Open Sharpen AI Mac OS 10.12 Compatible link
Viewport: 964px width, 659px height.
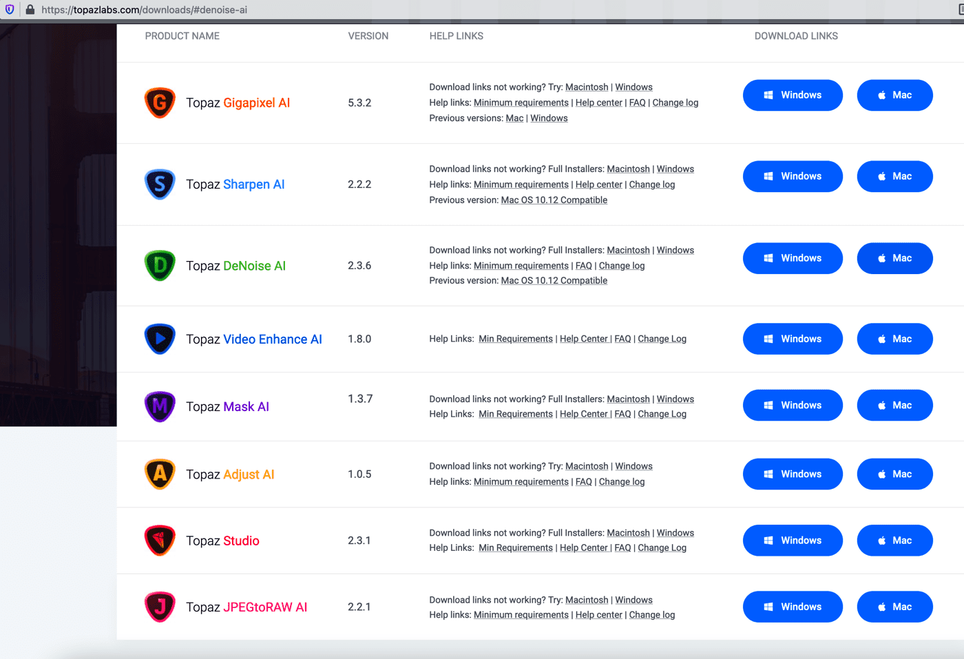coord(554,200)
